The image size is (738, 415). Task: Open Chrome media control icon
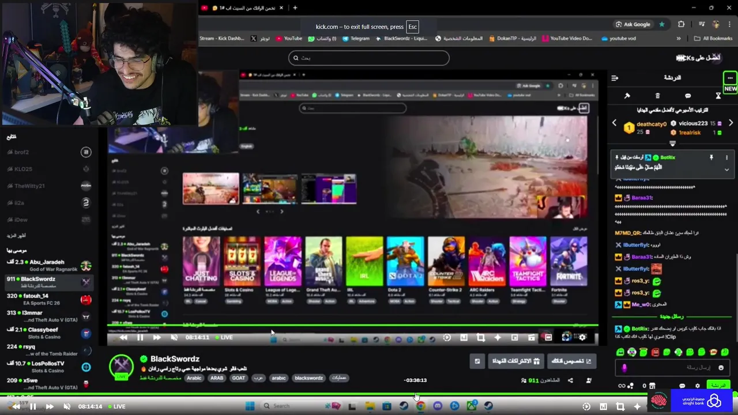point(701,24)
